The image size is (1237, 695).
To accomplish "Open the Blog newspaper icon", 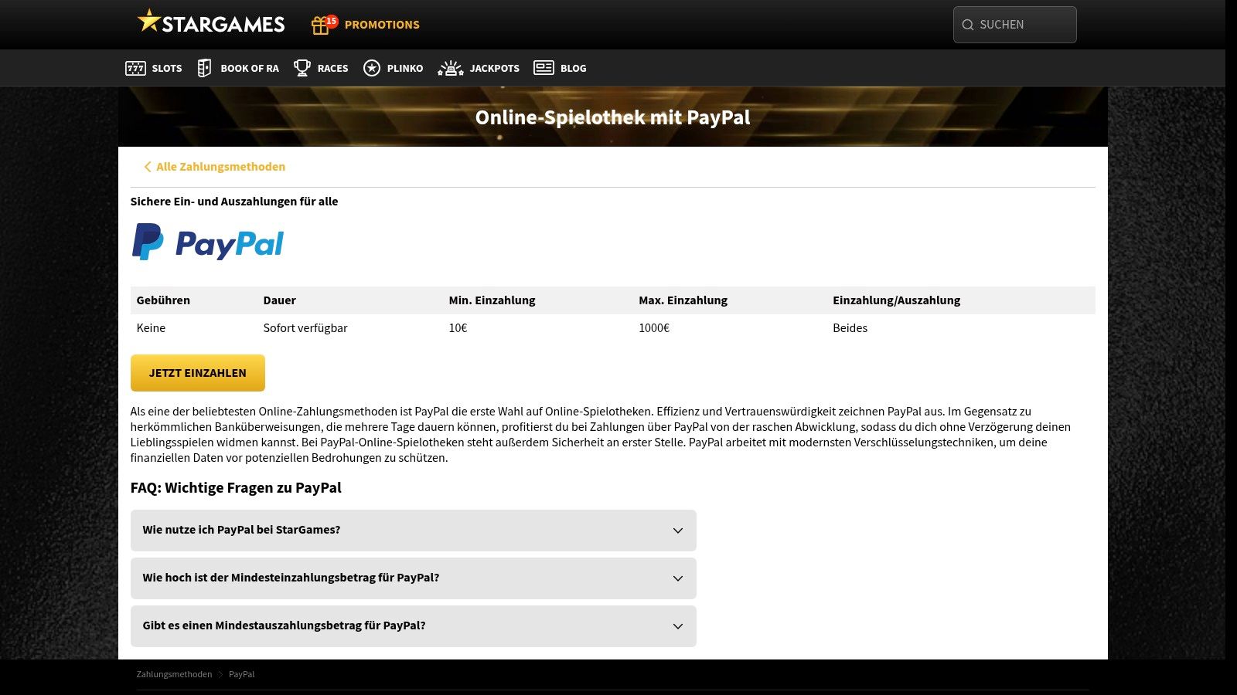I will [x=544, y=68].
